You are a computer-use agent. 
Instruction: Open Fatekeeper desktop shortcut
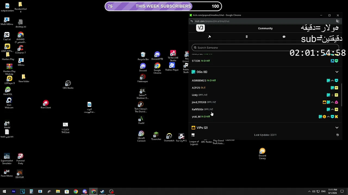coord(143,79)
